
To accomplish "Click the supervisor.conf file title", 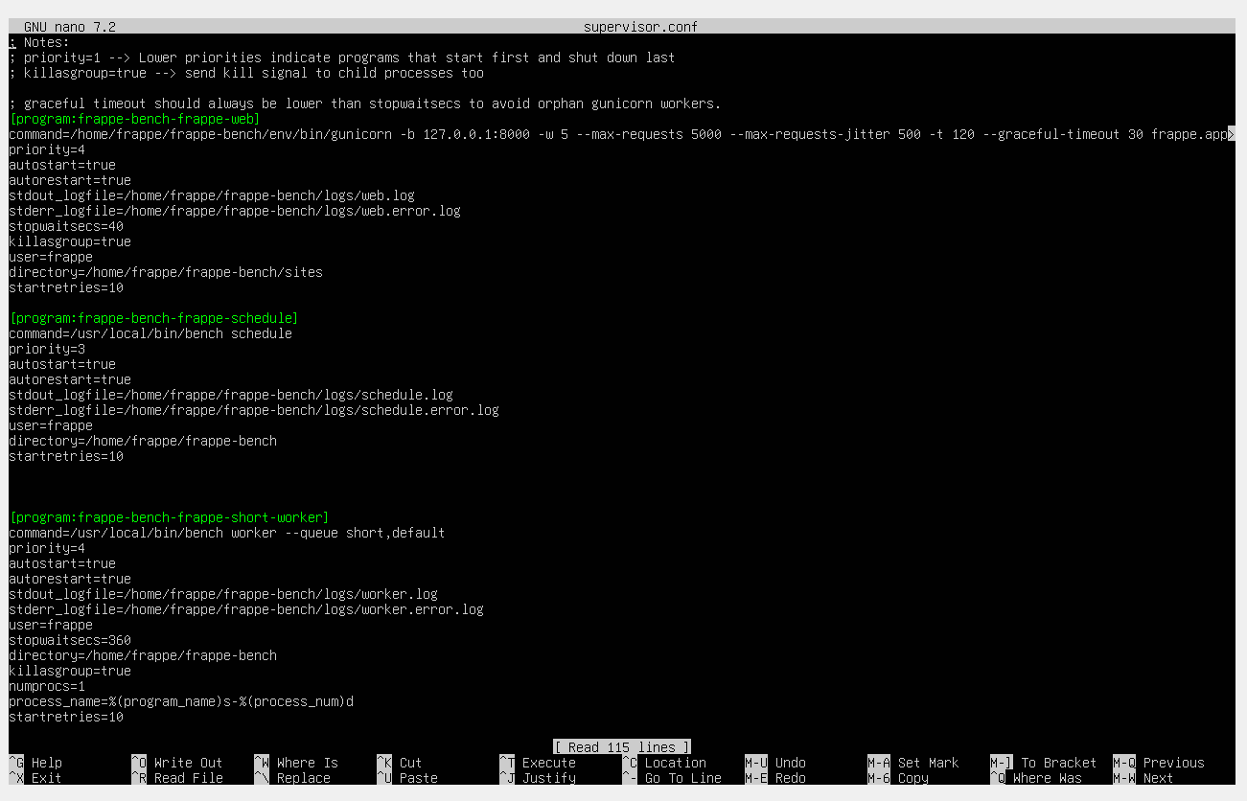I will [x=641, y=27].
